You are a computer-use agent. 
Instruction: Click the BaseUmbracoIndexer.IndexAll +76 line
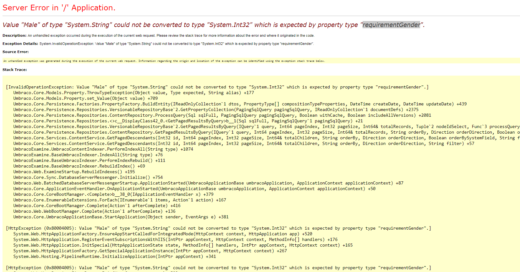click(x=88, y=155)
